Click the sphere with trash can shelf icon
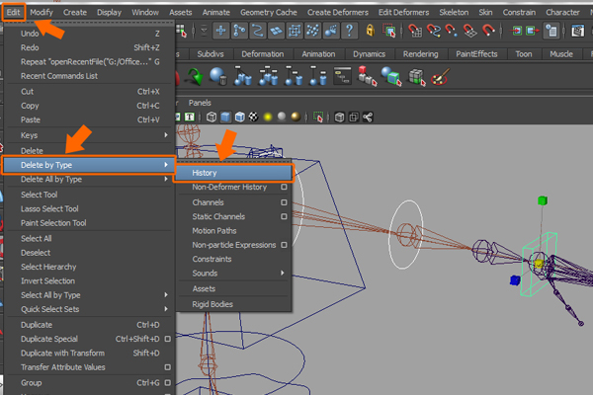The height and width of the screenshot is (395, 593). (x=218, y=76)
